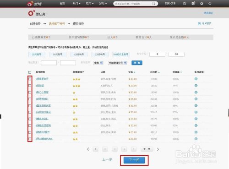View account details for row with 19947 fans
The image size is (229, 169).
click(x=196, y=92)
